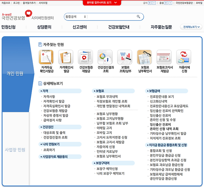Open 모바일 고지 link
Screen dimensions: 204x187
coord(104,133)
